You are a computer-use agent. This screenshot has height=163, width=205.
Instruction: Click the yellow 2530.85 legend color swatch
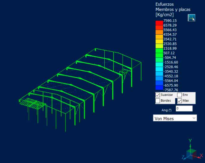pos(159,41)
